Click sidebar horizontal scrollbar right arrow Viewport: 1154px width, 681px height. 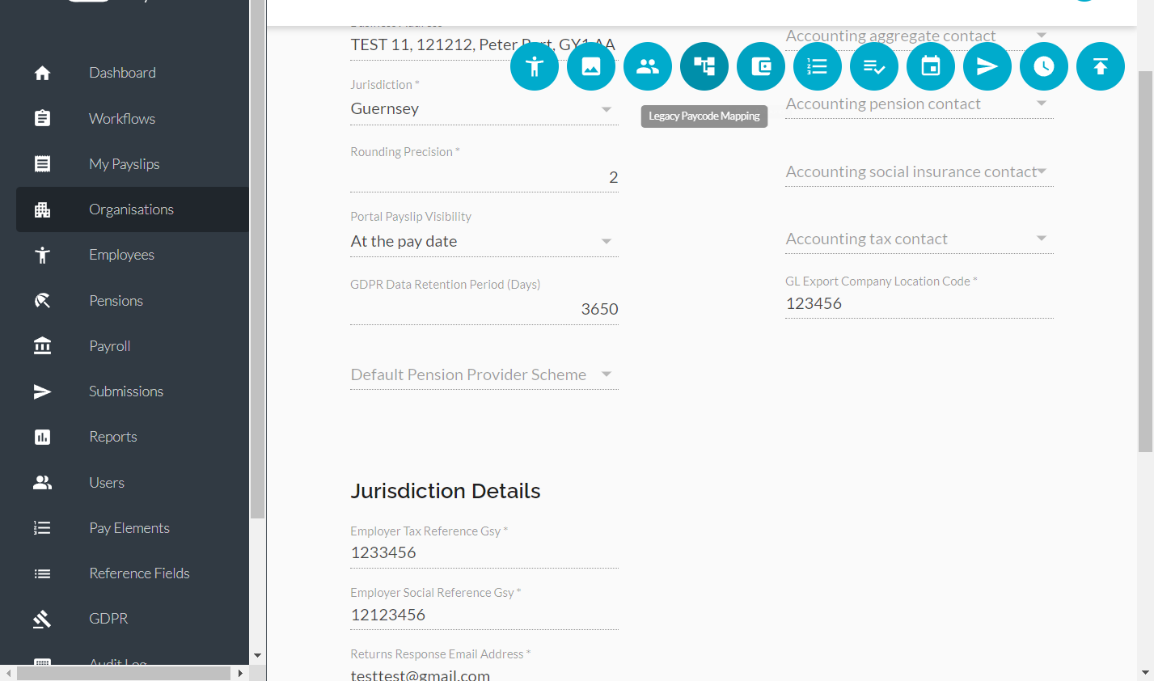point(240,673)
